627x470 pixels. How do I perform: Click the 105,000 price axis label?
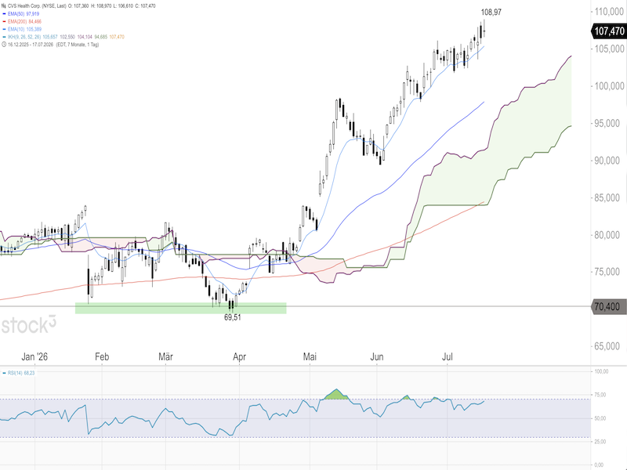point(609,49)
